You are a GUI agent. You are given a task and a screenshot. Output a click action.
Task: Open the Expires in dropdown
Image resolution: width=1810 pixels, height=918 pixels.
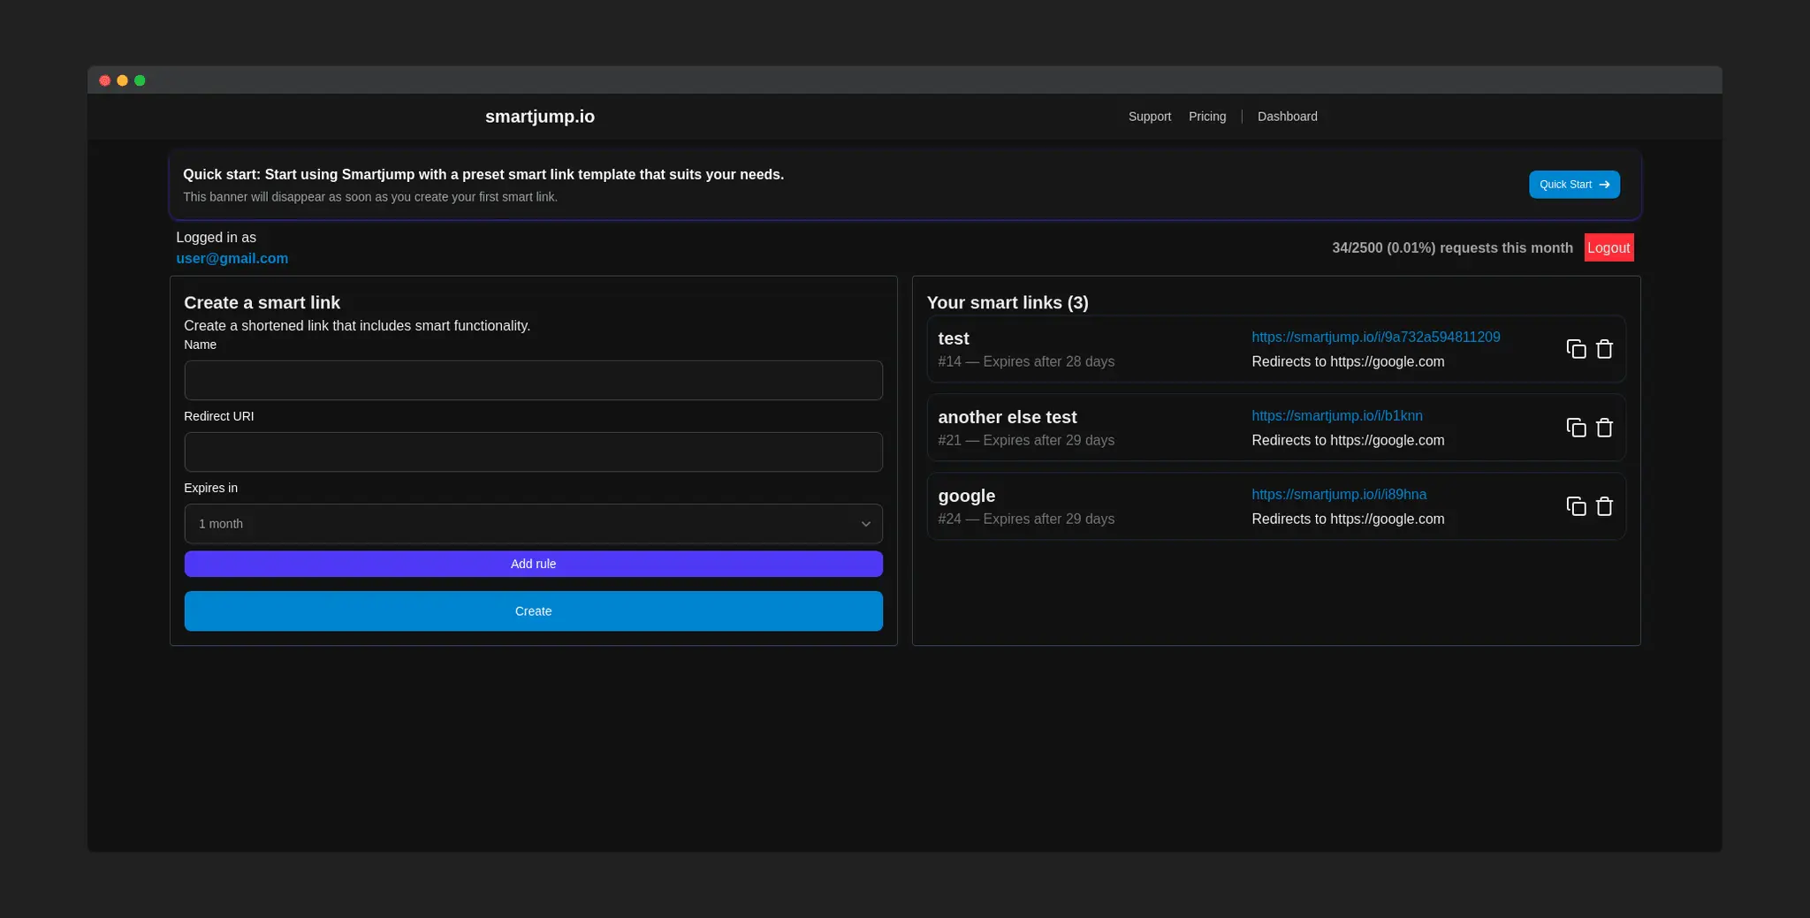[x=533, y=524]
